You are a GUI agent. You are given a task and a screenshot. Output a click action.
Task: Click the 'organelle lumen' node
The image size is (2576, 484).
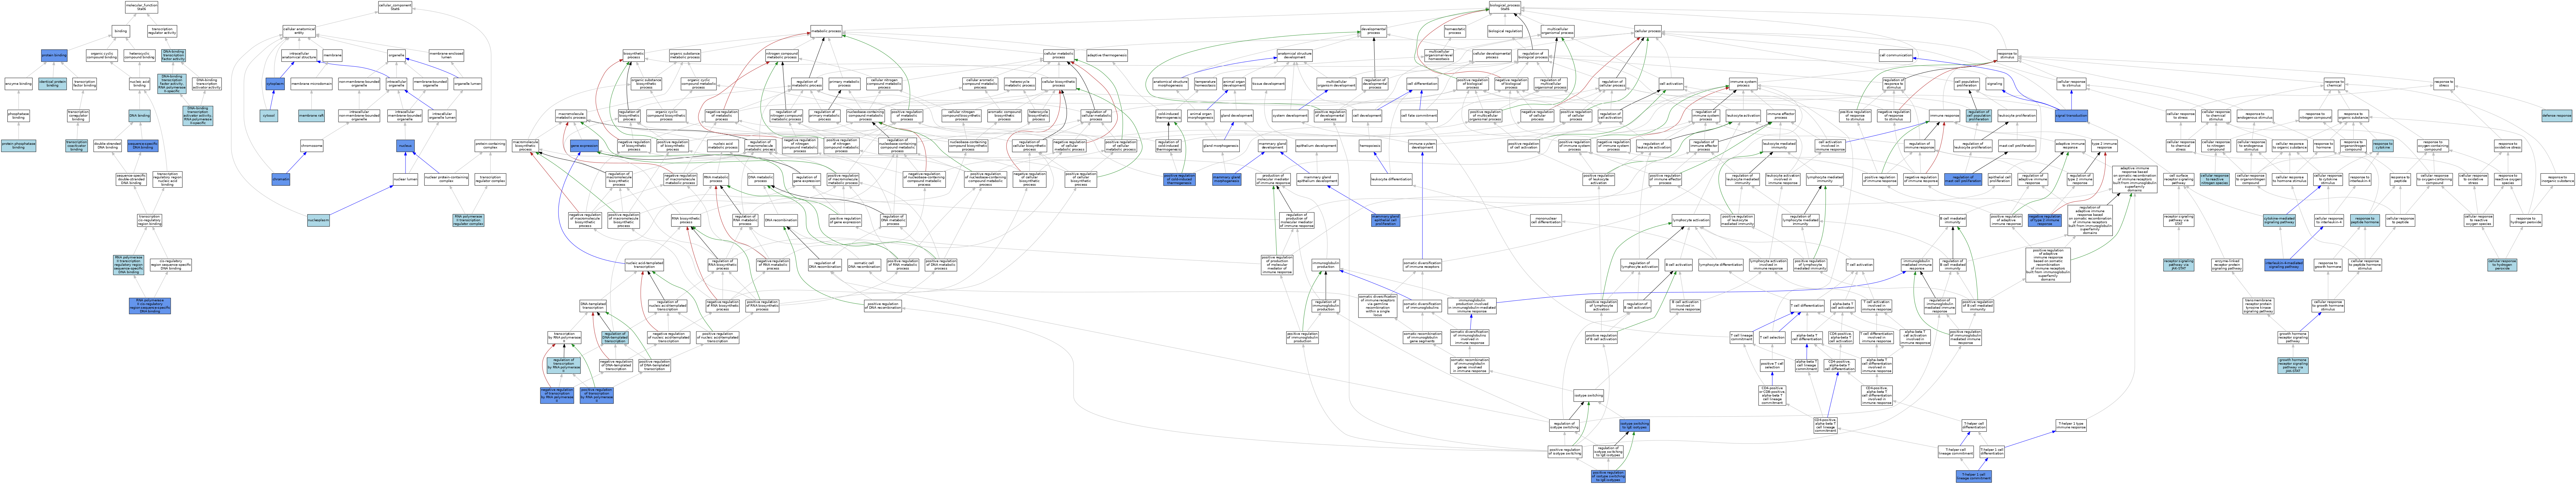[x=468, y=84]
